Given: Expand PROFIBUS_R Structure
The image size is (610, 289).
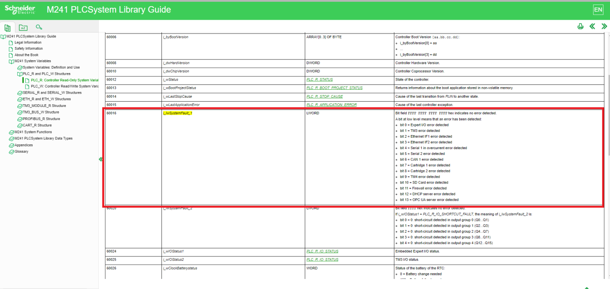Looking at the screenshot, I should pos(20,119).
